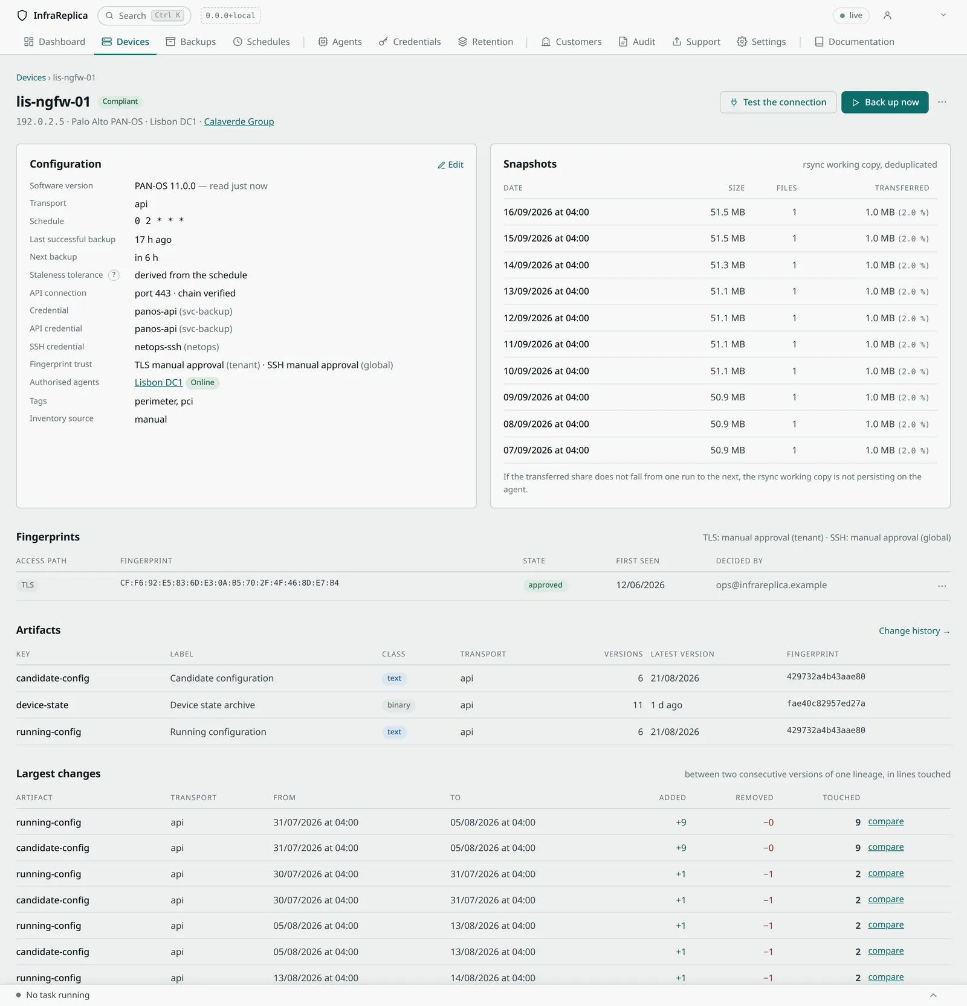Compare candidate-config 31/07 to 05/08 versions
The height and width of the screenshot is (1006, 967).
coord(885,847)
